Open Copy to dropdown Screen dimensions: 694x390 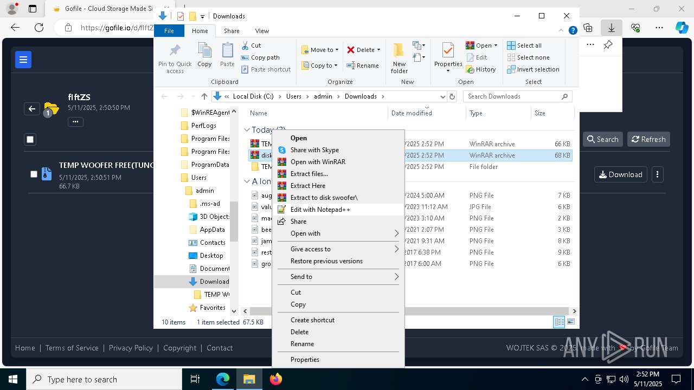click(x=319, y=66)
